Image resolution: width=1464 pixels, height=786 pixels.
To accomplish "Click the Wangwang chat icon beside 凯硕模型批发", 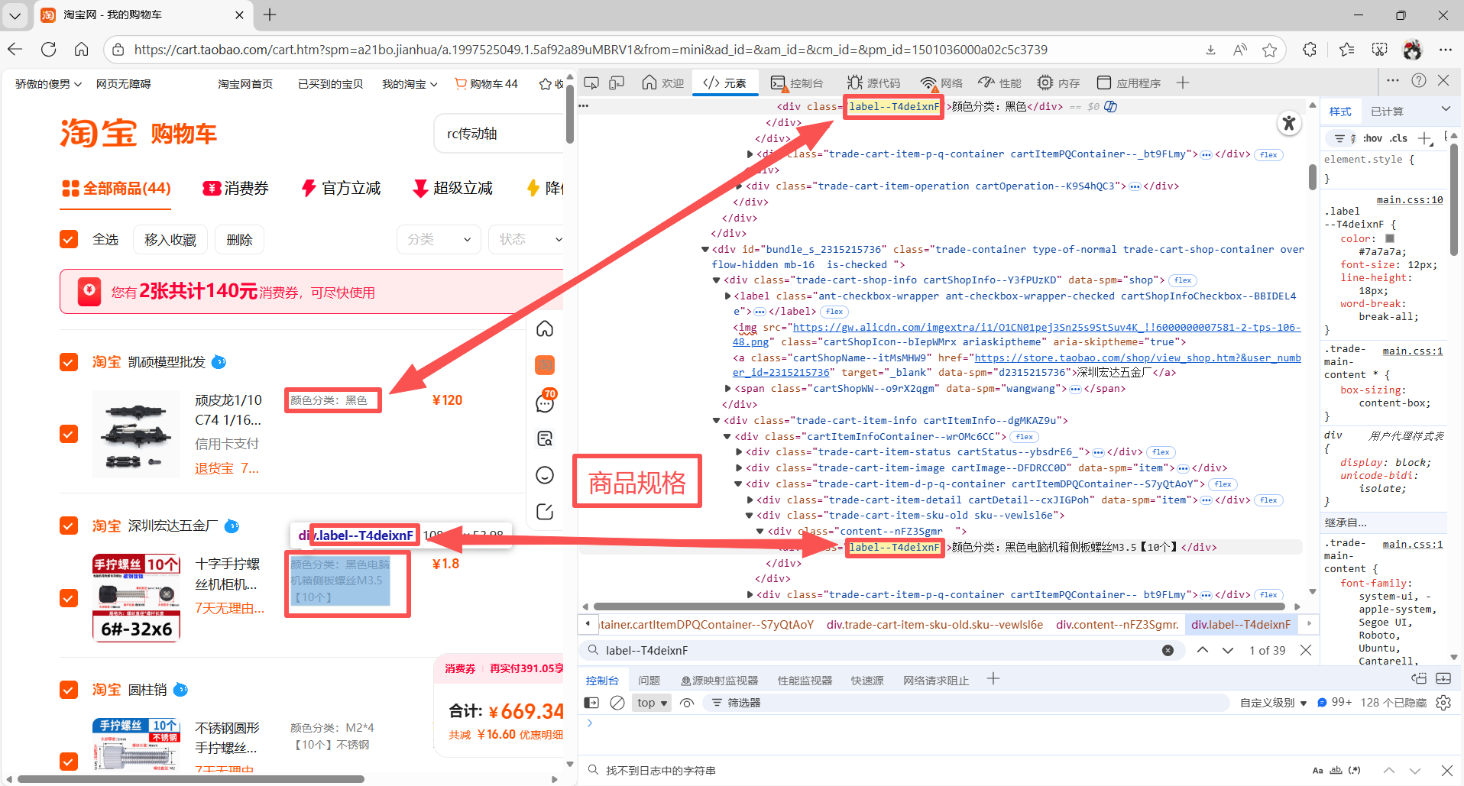I will coord(219,361).
